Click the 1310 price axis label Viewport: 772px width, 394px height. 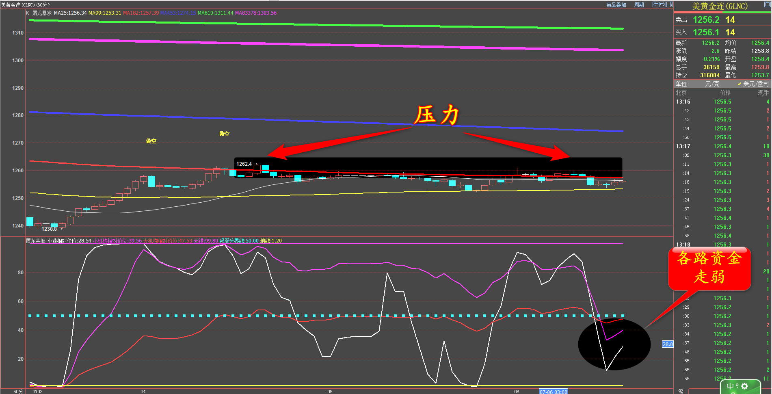(x=18, y=32)
